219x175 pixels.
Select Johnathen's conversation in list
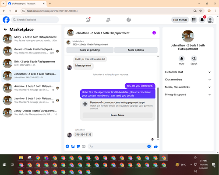(31, 76)
